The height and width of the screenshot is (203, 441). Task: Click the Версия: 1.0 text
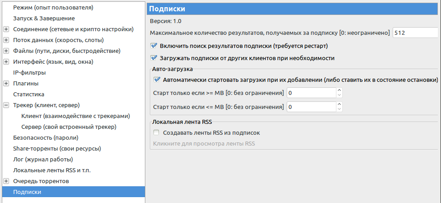point(165,21)
